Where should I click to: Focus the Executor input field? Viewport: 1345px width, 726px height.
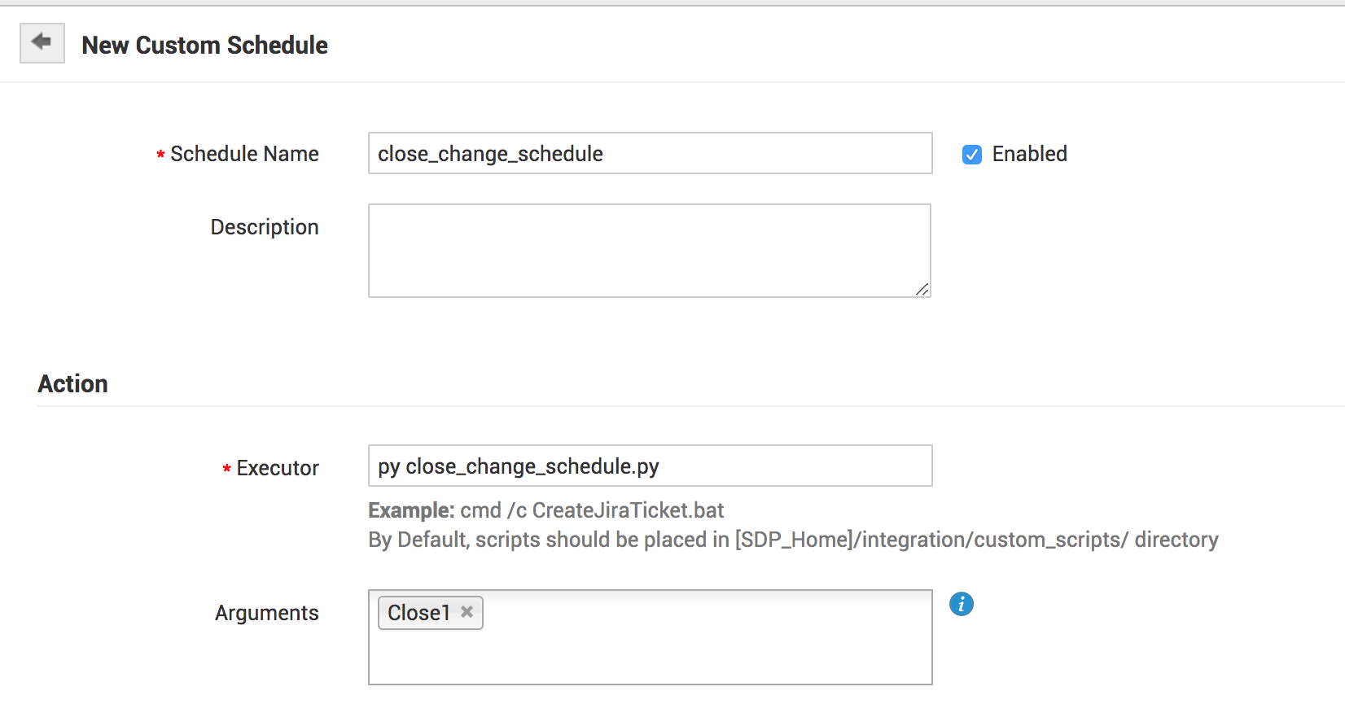click(x=650, y=466)
